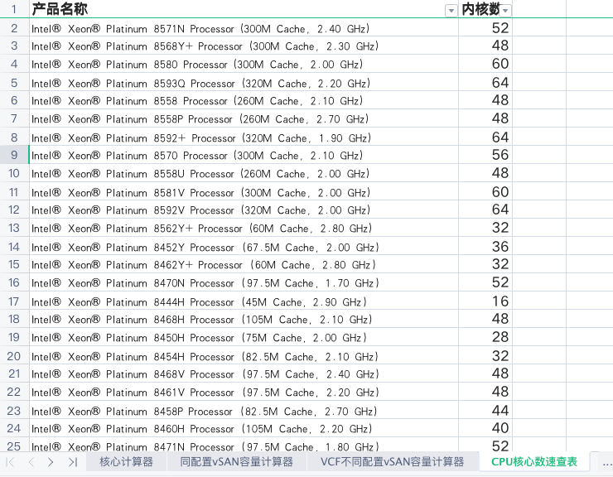Select the Platinum 8562Y+ Processor cell
Viewport: 613px width, 477px height.
coord(244,228)
